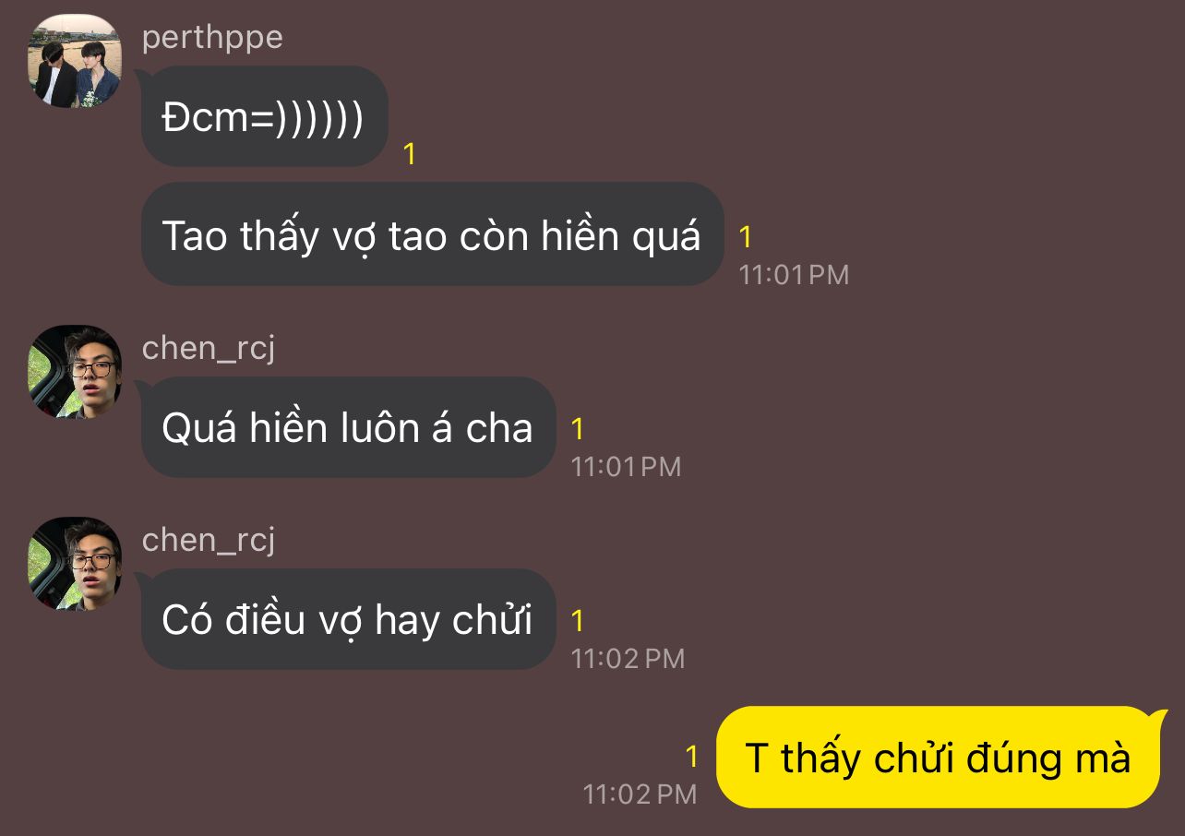The width and height of the screenshot is (1185, 836).
Task: Tap the read count beside 'Quá hiền luôn'
Action: (578, 429)
